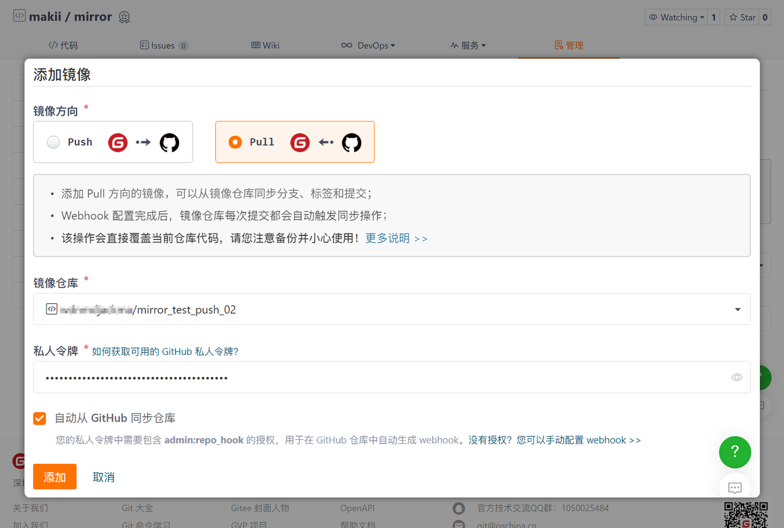Open the floating chat feedback bubble
The height and width of the screenshot is (528, 784).
pyautogui.click(x=734, y=488)
